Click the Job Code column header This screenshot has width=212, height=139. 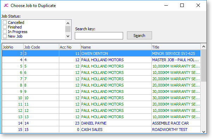pos(41,47)
